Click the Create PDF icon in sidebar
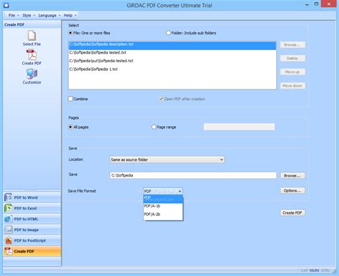This screenshot has width=339, height=276. tap(31, 55)
